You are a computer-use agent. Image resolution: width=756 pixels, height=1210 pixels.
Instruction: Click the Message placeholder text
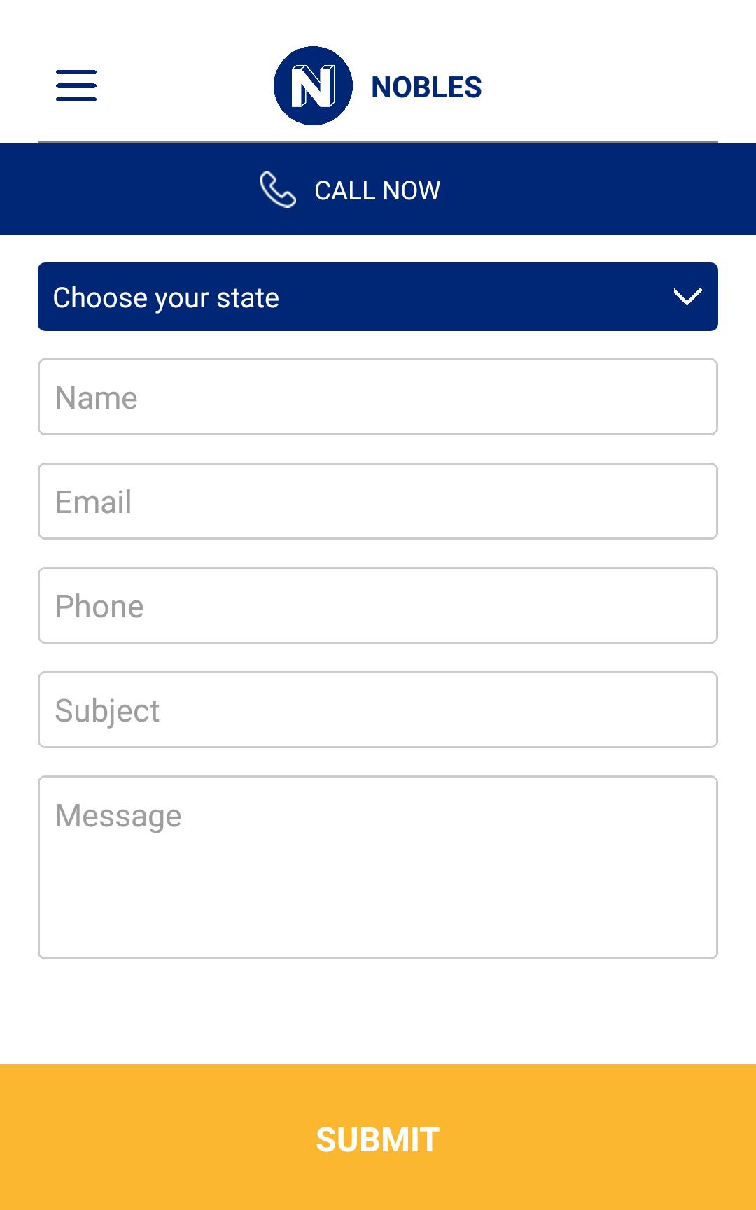[x=118, y=816]
